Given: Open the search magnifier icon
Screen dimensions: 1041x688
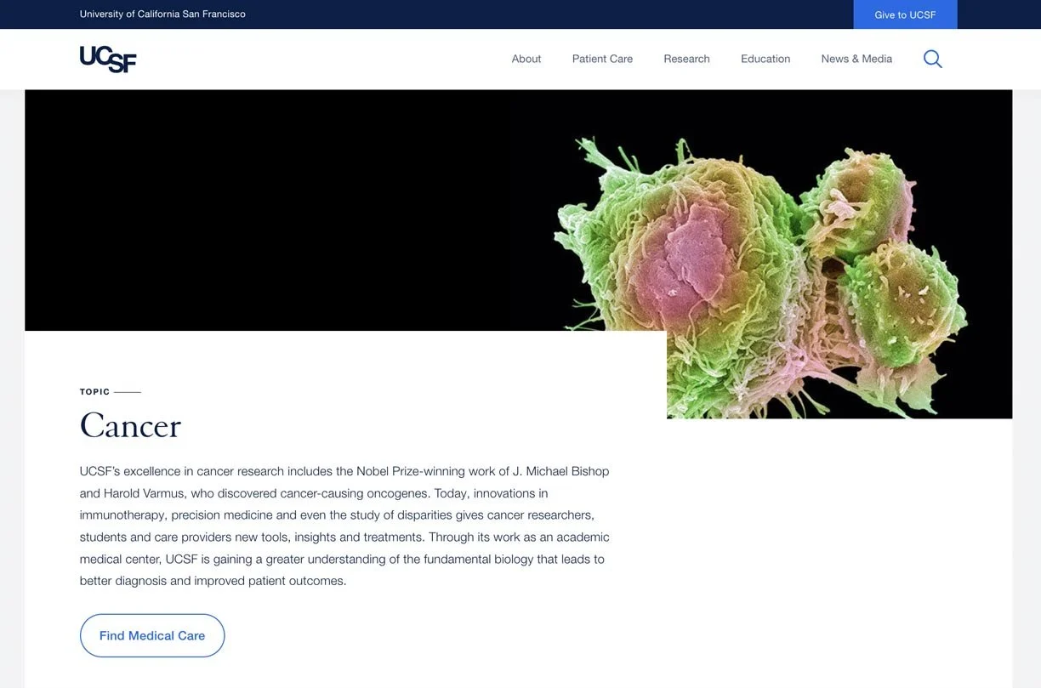Looking at the screenshot, I should click(x=932, y=59).
